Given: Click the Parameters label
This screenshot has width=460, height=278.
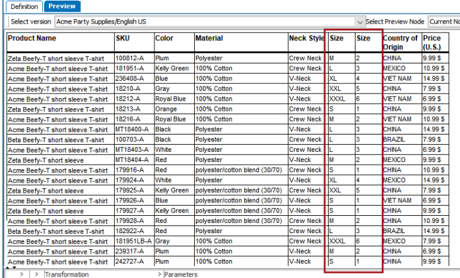Looking at the screenshot, I should click(181, 275).
